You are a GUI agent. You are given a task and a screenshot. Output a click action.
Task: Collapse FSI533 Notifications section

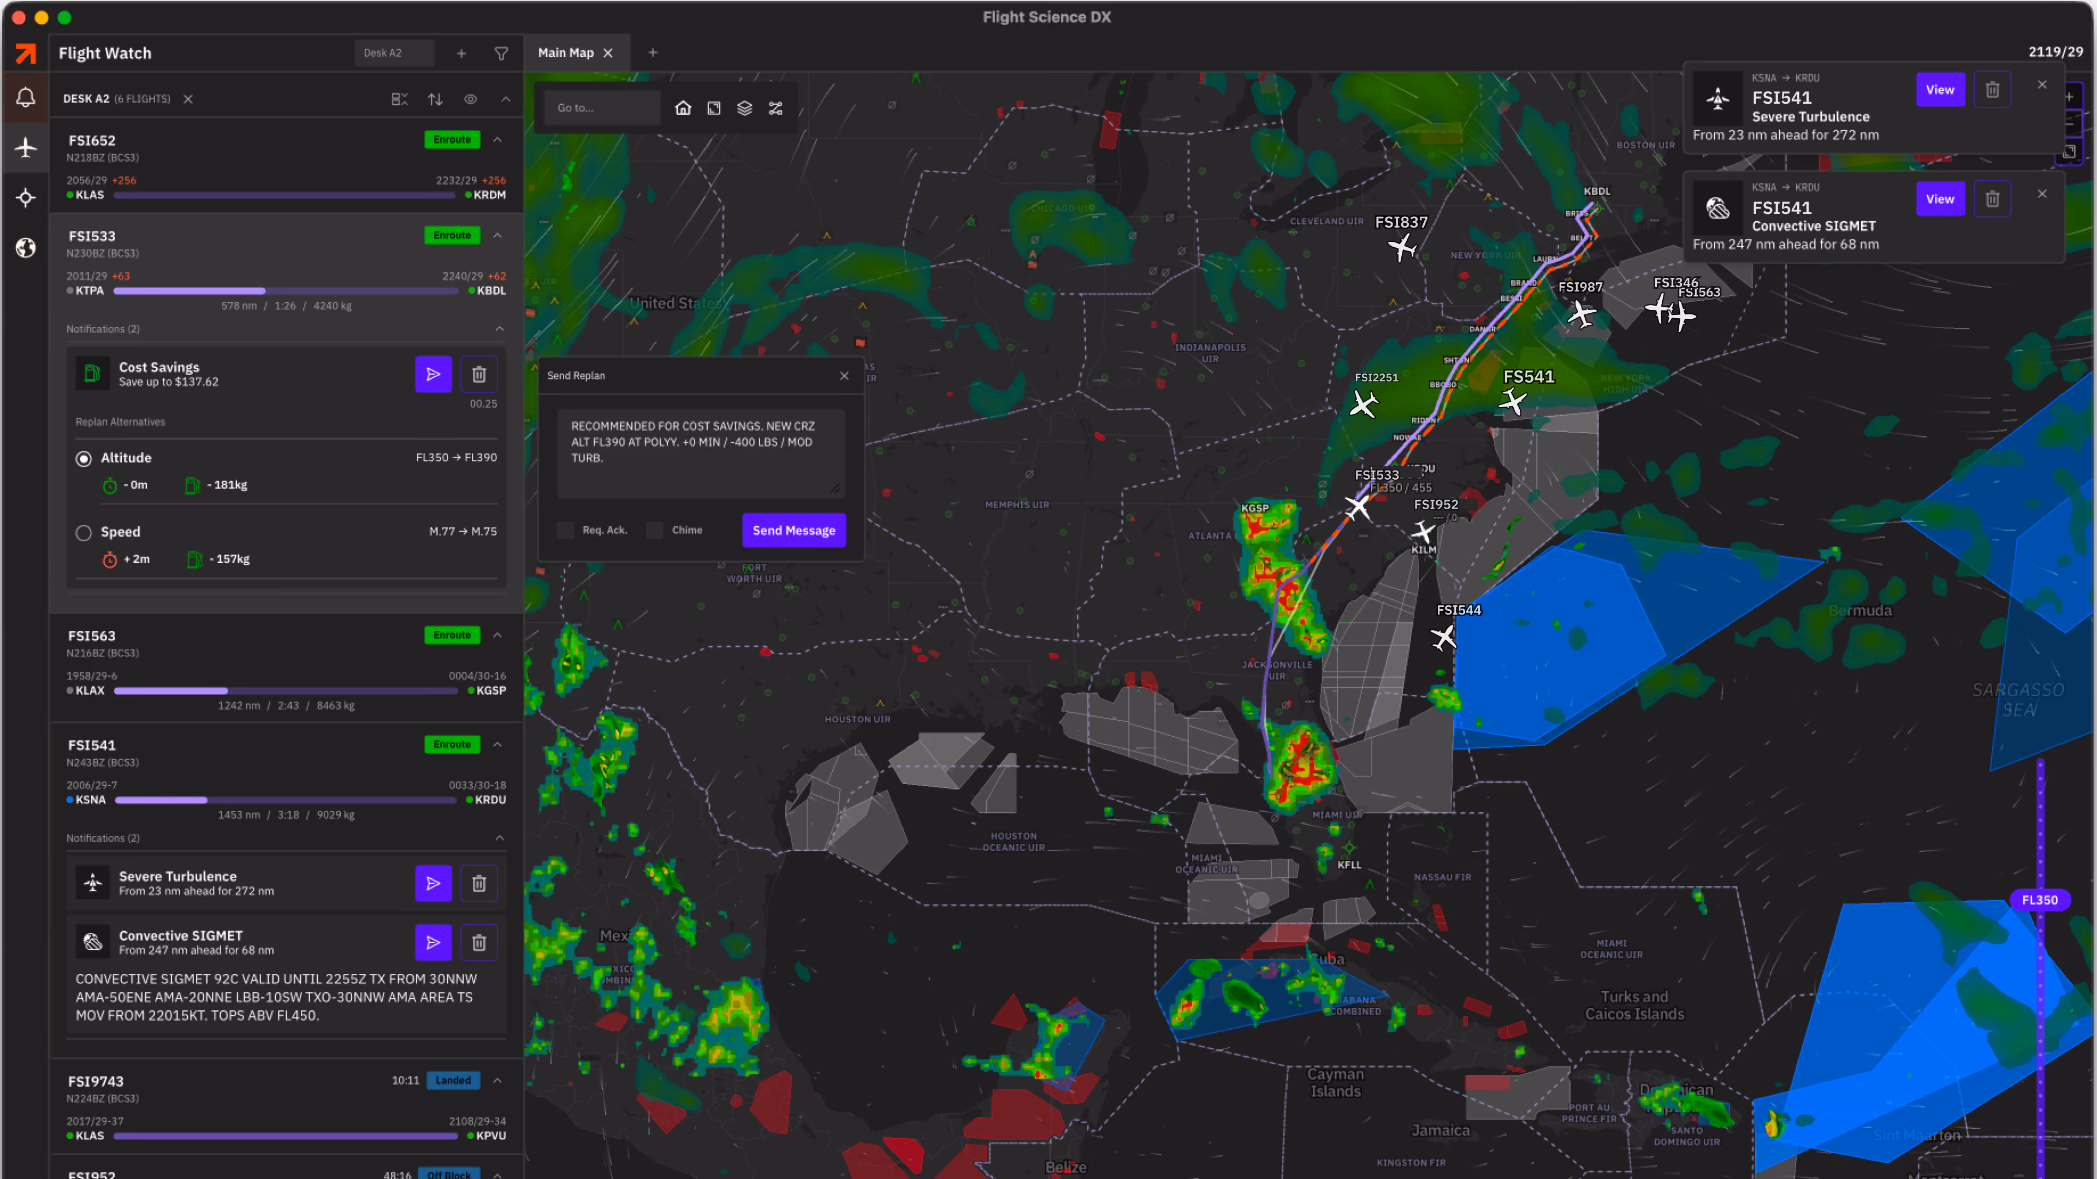pos(500,329)
